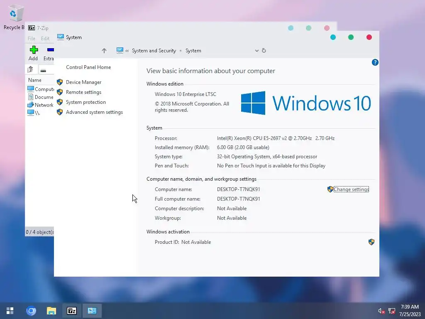This screenshot has height=319, width=425.
Task: Expand the address bar history dropdown
Action: click(256, 51)
